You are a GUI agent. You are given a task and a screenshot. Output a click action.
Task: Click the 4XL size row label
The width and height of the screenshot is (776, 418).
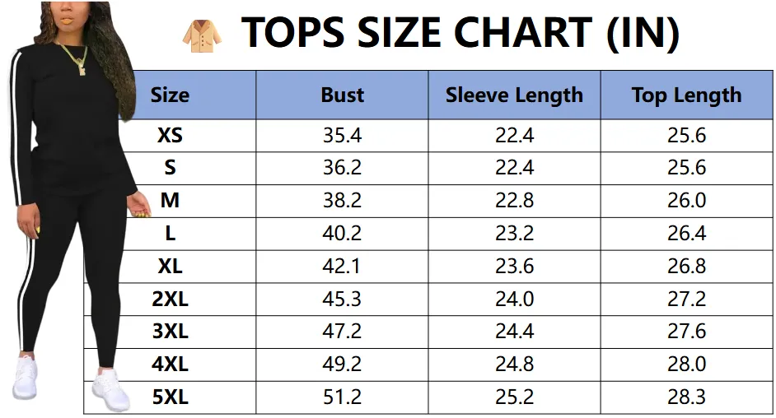(170, 365)
